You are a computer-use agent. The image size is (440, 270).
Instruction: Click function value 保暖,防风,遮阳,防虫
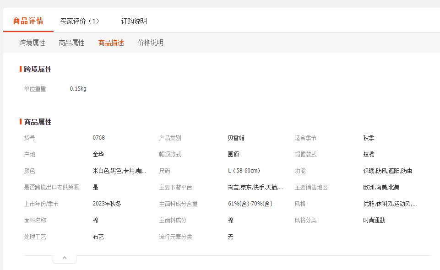point(387,171)
